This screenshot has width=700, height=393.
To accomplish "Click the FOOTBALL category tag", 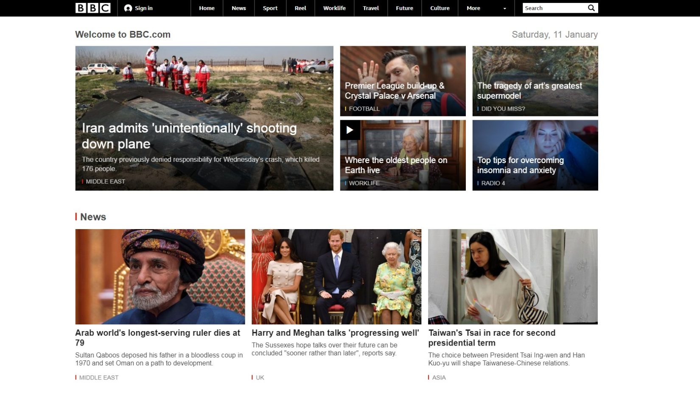I will point(364,109).
